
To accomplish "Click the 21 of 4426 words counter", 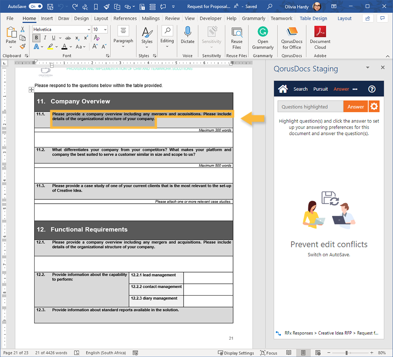I will (x=51, y=353).
